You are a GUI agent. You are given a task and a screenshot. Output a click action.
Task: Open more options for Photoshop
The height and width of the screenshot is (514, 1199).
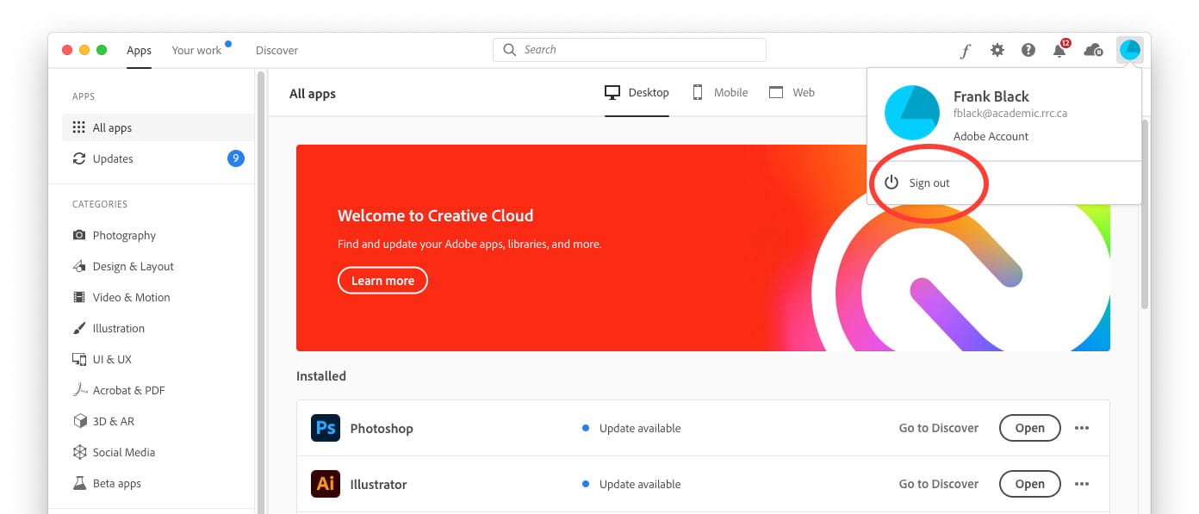(1082, 428)
